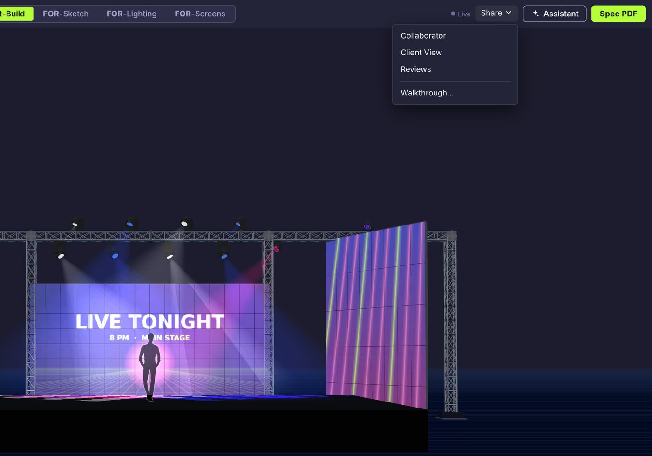
Task: Select the angled LED side screen
Action: 376,315
